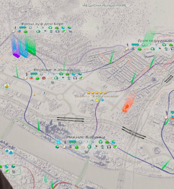Click the blue smiley icon under Квалхоз Жабоквашино
This screenshot has height=189, width=174.
coord(102,100)
